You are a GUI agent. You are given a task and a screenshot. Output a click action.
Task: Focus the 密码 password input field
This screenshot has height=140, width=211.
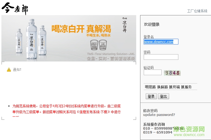161,57
